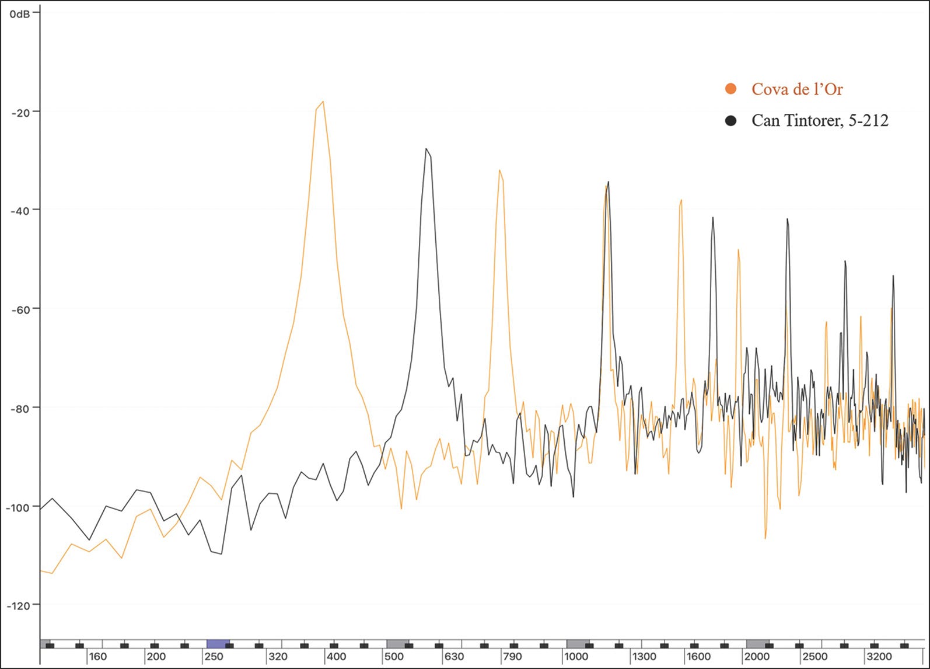Image resolution: width=930 pixels, height=669 pixels.
Task: Click the -120 dB axis label
Action: (18, 607)
